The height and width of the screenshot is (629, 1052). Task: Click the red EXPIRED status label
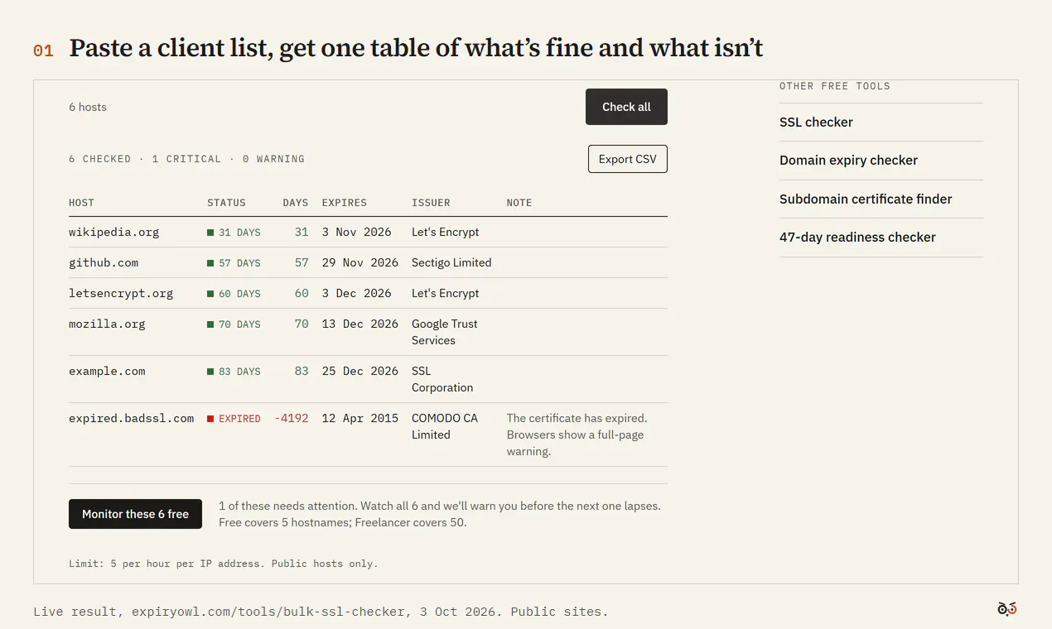coord(234,419)
